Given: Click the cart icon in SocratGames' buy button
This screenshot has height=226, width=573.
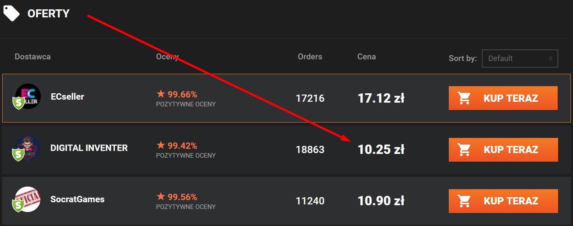Looking at the screenshot, I should tap(464, 201).
